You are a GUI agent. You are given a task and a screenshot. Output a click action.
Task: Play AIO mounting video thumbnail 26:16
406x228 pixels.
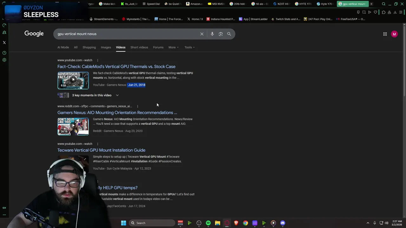(73, 126)
